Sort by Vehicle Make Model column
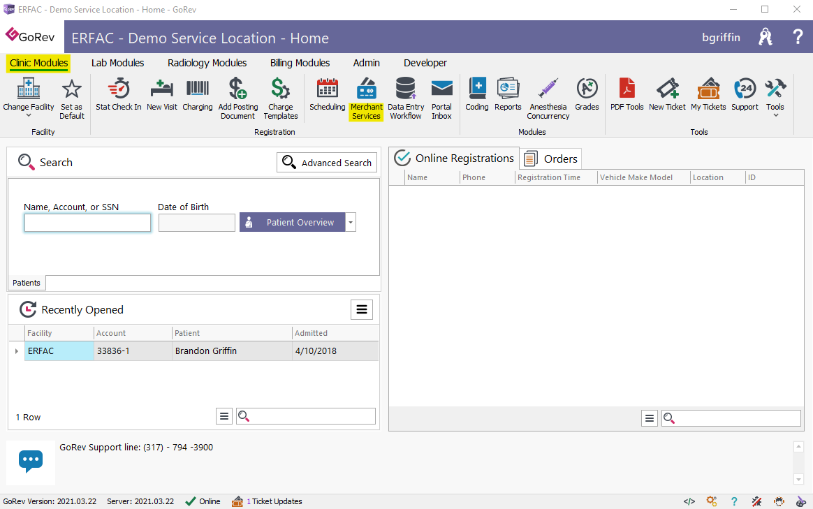The image size is (813, 509). click(x=643, y=177)
